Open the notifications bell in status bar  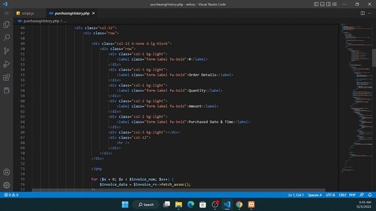click(x=370, y=195)
